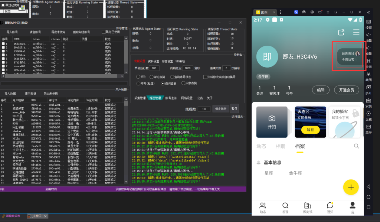
Task: Click the yellow plus floating button
Action: coord(351,187)
